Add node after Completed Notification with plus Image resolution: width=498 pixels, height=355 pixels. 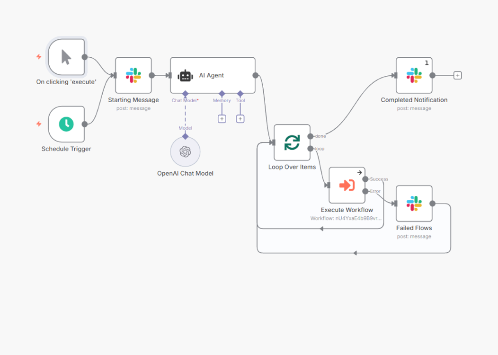point(458,75)
